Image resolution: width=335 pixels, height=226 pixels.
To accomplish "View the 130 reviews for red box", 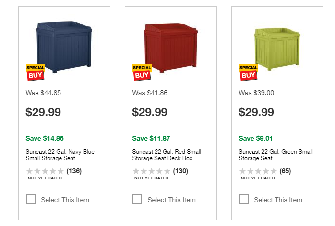I will pos(180,171).
